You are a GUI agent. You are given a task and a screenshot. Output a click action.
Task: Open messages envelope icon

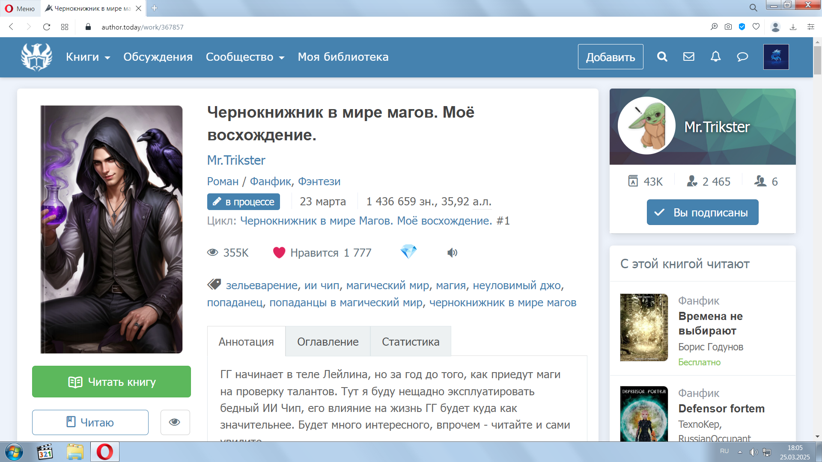(688, 56)
